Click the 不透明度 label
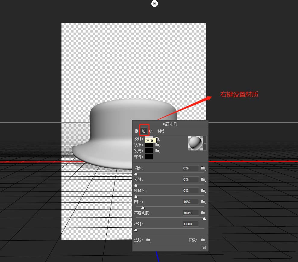The height and width of the screenshot is (262, 298). click(x=142, y=213)
